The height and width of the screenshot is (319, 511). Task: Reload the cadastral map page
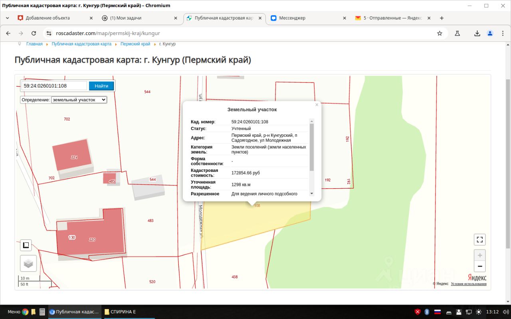pyautogui.click(x=34, y=33)
